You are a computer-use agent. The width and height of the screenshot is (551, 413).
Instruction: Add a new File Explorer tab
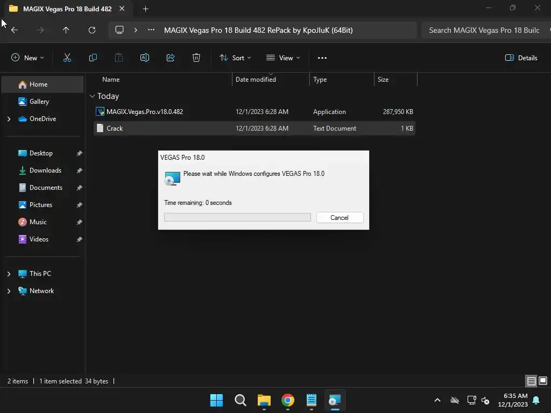pos(145,9)
